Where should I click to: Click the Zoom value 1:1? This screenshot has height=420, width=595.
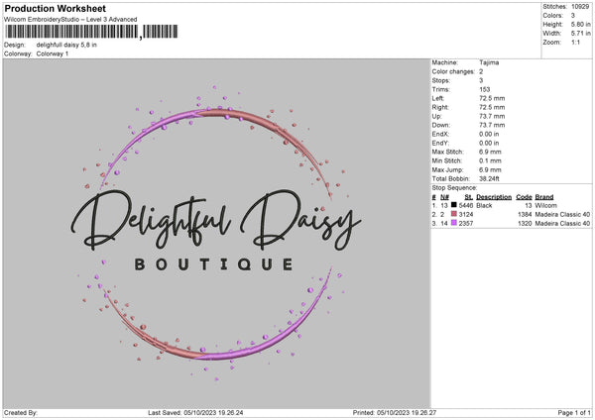coord(575,42)
